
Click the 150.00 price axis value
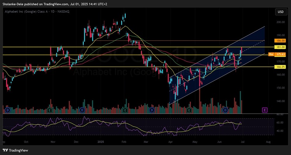tap(281, 88)
